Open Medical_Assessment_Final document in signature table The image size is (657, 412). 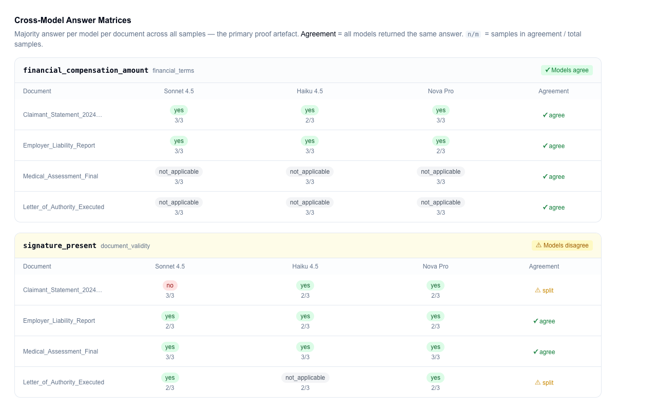61,352
